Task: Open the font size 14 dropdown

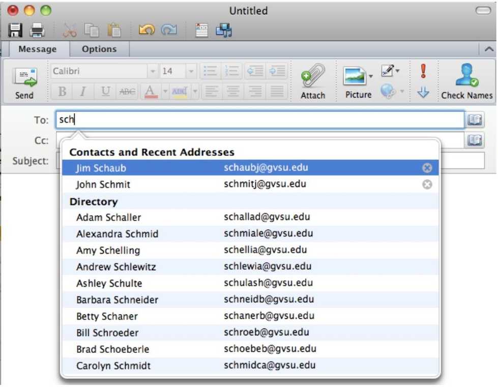Action: [x=191, y=71]
